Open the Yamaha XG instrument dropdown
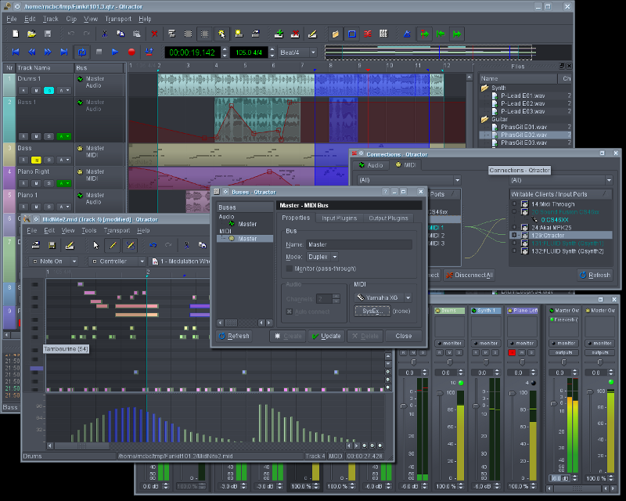 coord(383,297)
